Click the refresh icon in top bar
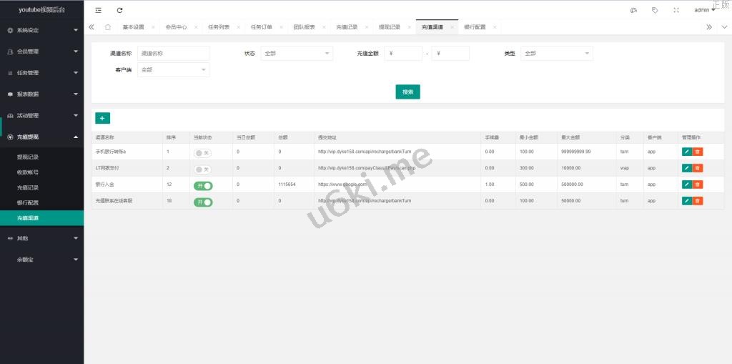 click(119, 10)
